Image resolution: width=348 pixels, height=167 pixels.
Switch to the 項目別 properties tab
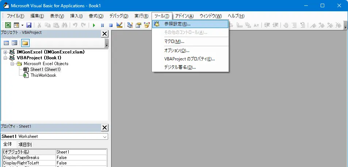click(x=25, y=144)
